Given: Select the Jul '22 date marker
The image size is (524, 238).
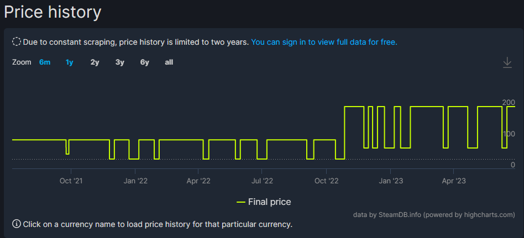Looking at the screenshot, I should tap(263, 181).
